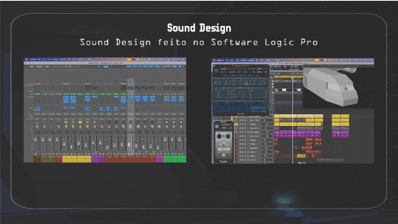Click the right knob on the Squash pedal

tap(228, 136)
